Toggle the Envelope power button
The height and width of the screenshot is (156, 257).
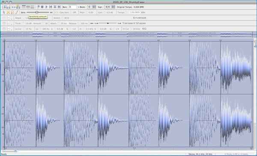coord(4,18)
